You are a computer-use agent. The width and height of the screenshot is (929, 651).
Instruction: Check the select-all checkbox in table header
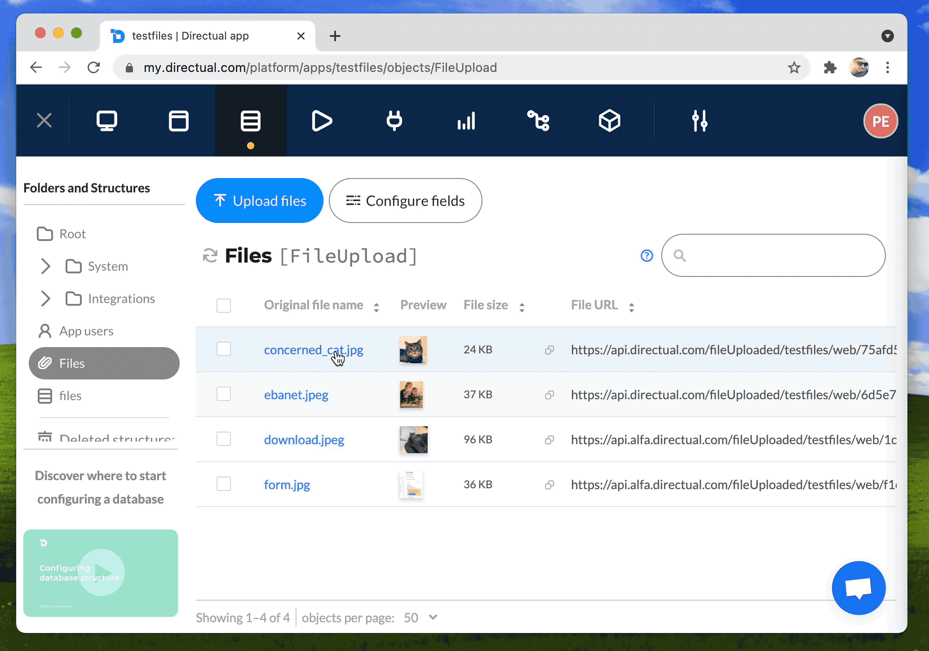point(223,306)
